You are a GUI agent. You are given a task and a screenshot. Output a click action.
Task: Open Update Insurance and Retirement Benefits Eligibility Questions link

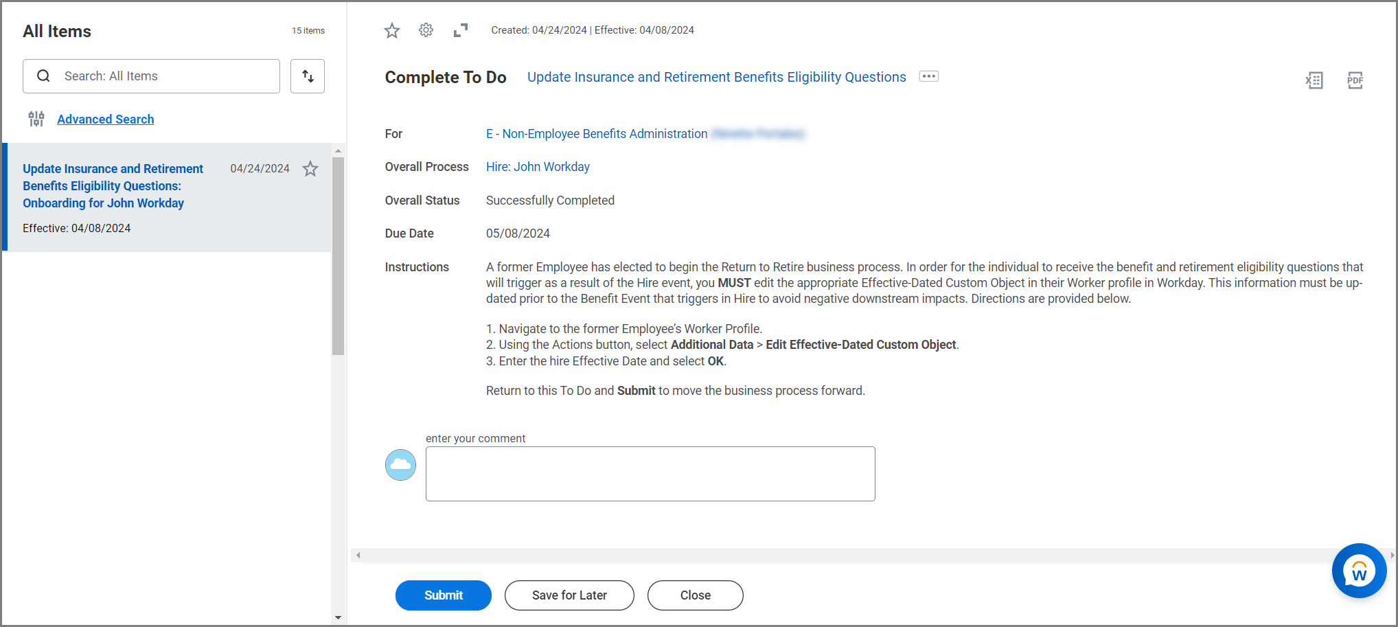717,77
